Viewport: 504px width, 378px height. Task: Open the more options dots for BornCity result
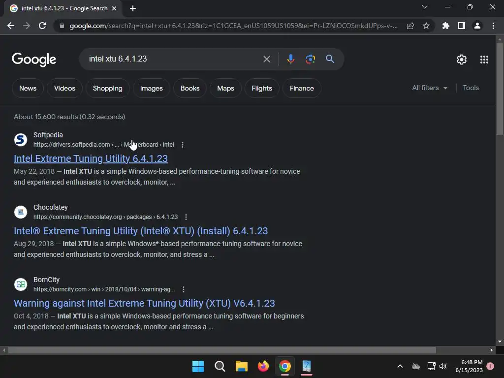183,289
